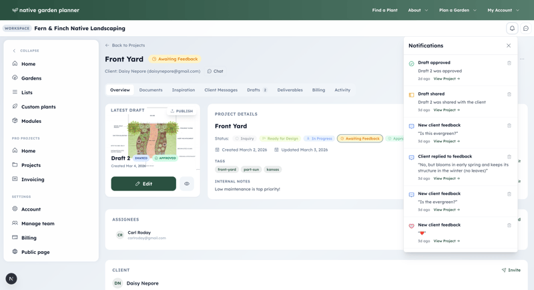Expand the About menu
The height and width of the screenshot is (290, 534).
418,10
